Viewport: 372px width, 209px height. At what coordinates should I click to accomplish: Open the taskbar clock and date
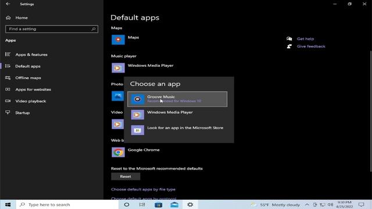345,204
